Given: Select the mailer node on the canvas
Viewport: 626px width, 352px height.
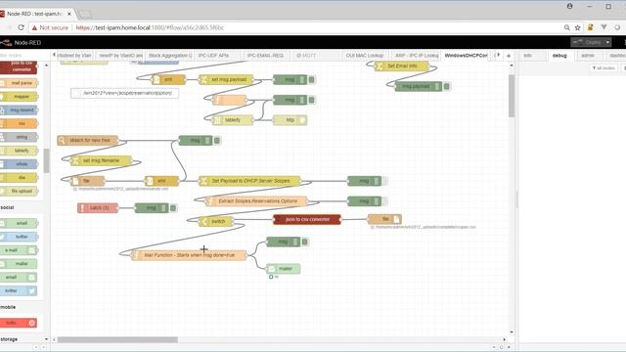Looking at the screenshot, I should click(x=283, y=269).
